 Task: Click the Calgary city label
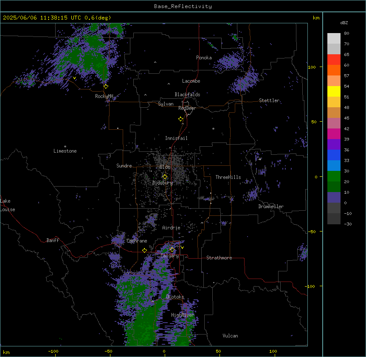point(169,256)
